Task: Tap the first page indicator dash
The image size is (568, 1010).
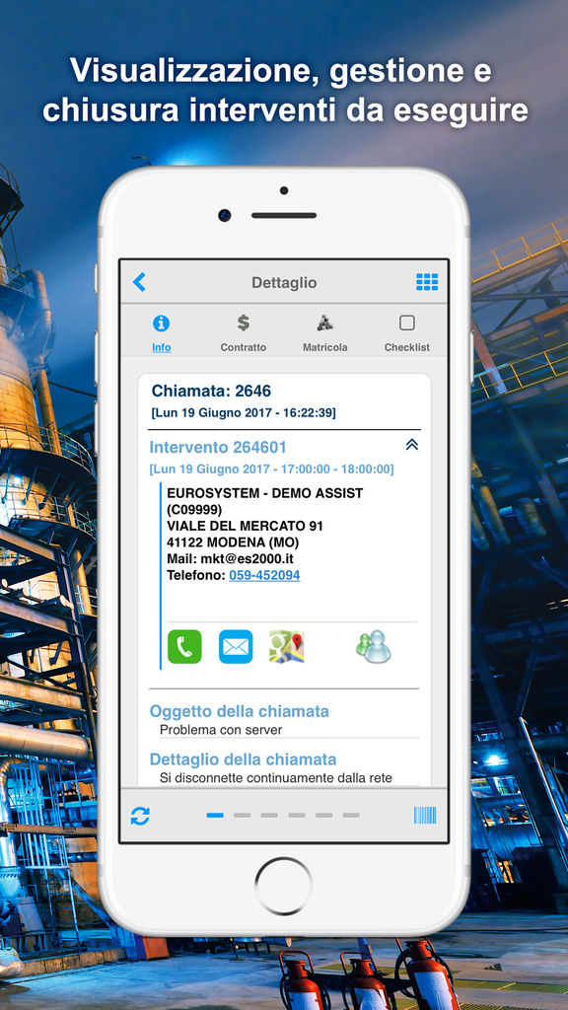Action: 215,816
